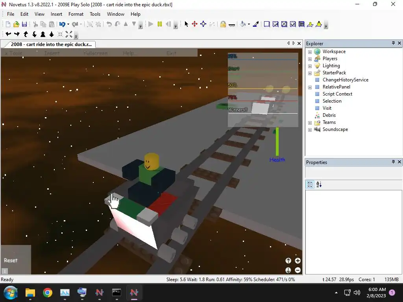
Task: Click the move down triangle icon
Action: click(x=134, y=24)
